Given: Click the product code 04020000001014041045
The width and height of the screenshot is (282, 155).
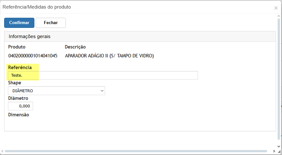Looking at the screenshot, I should [32, 56].
